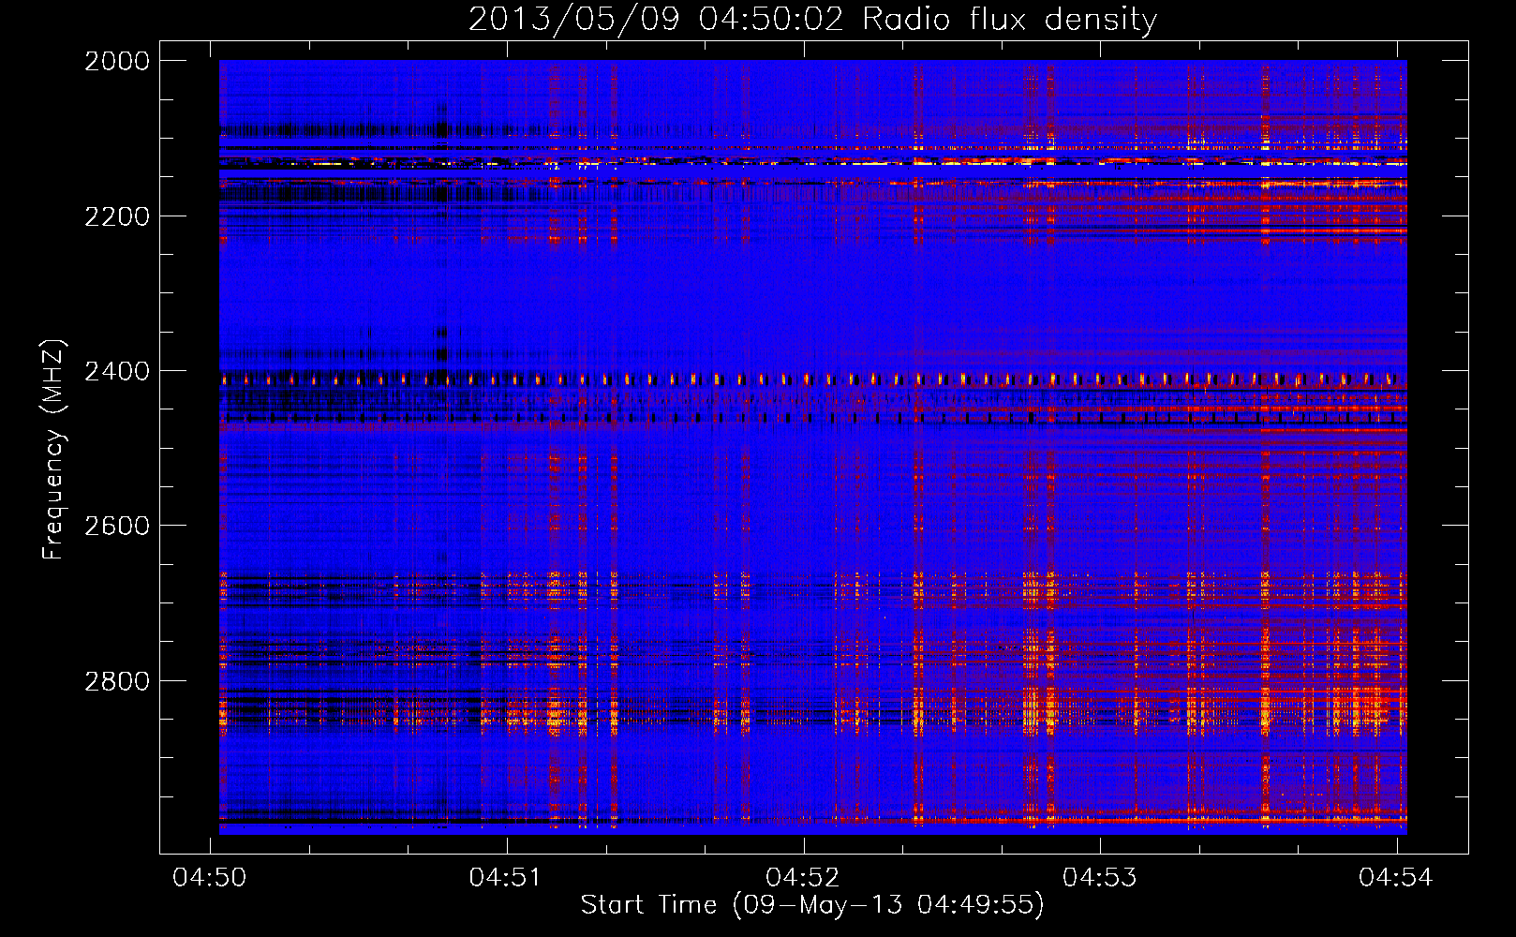This screenshot has height=937, width=1516.
Task: Click the 04:53 time tick label
Action: pyautogui.click(x=1099, y=877)
